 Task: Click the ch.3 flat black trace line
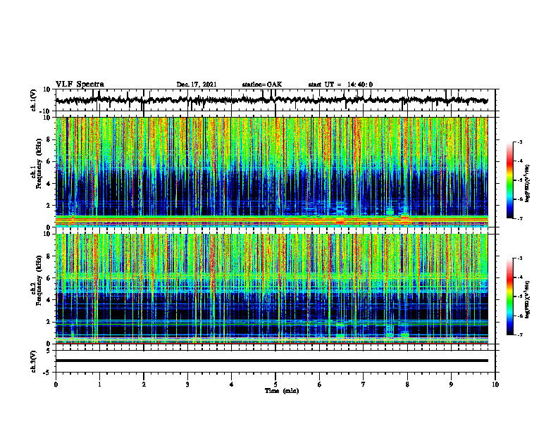[x=272, y=361]
